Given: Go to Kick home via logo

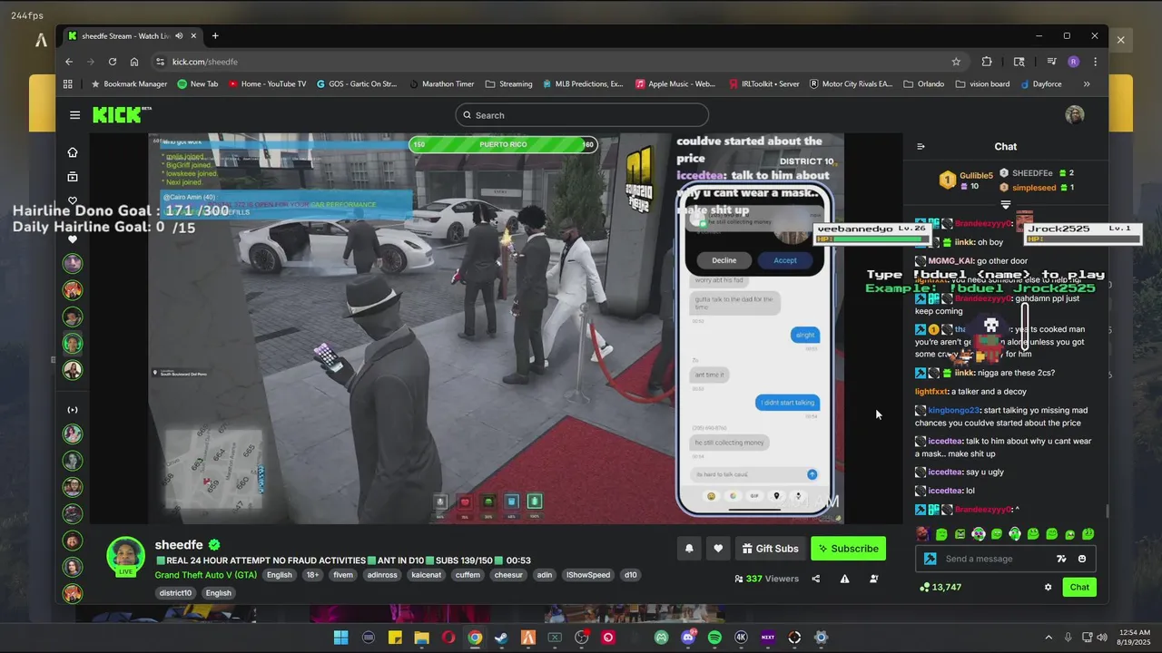Looking at the screenshot, I should [x=121, y=115].
